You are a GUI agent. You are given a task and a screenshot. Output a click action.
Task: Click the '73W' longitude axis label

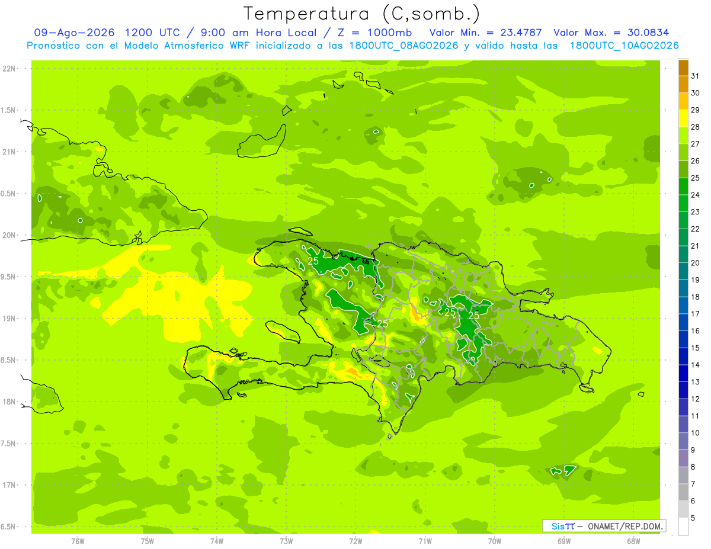(286, 541)
